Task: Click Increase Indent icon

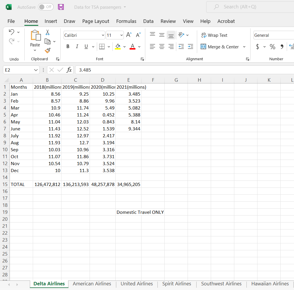Action: click(x=190, y=46)
